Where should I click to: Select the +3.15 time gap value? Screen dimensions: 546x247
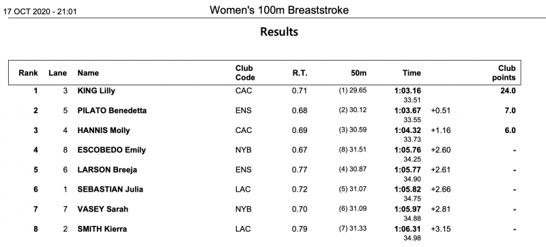pos(440,229)
